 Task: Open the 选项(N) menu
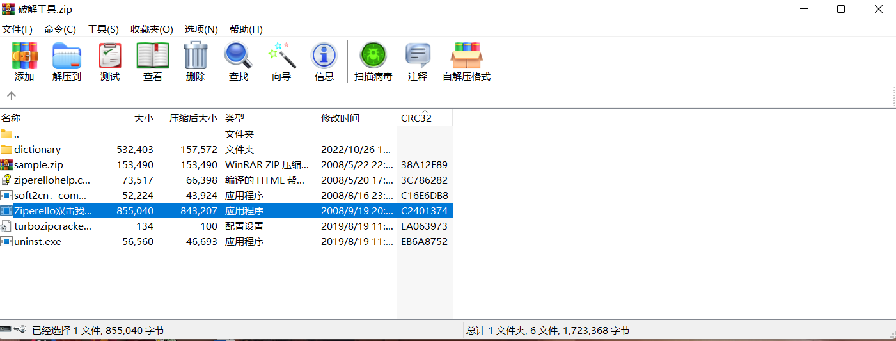point(201,29)
